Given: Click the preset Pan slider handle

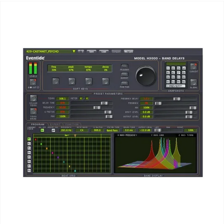Looking at the screenshot, I should pos(109,117).
